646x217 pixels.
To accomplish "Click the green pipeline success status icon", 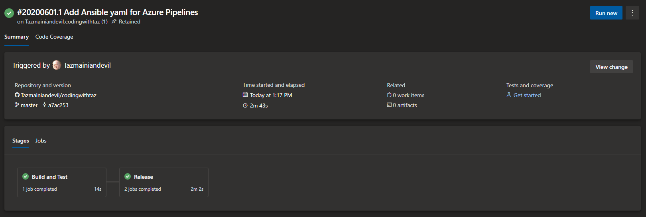I will pos(9,13).
